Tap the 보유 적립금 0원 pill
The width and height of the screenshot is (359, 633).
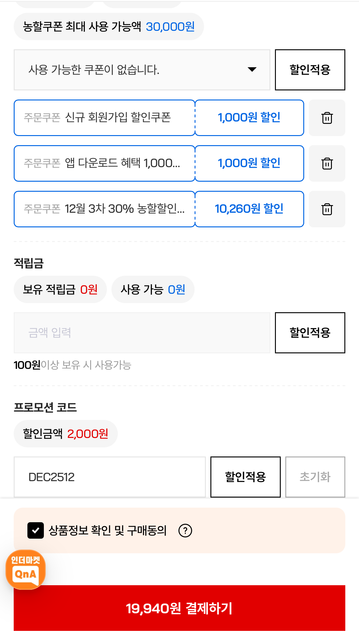click(x=60, y=289)
